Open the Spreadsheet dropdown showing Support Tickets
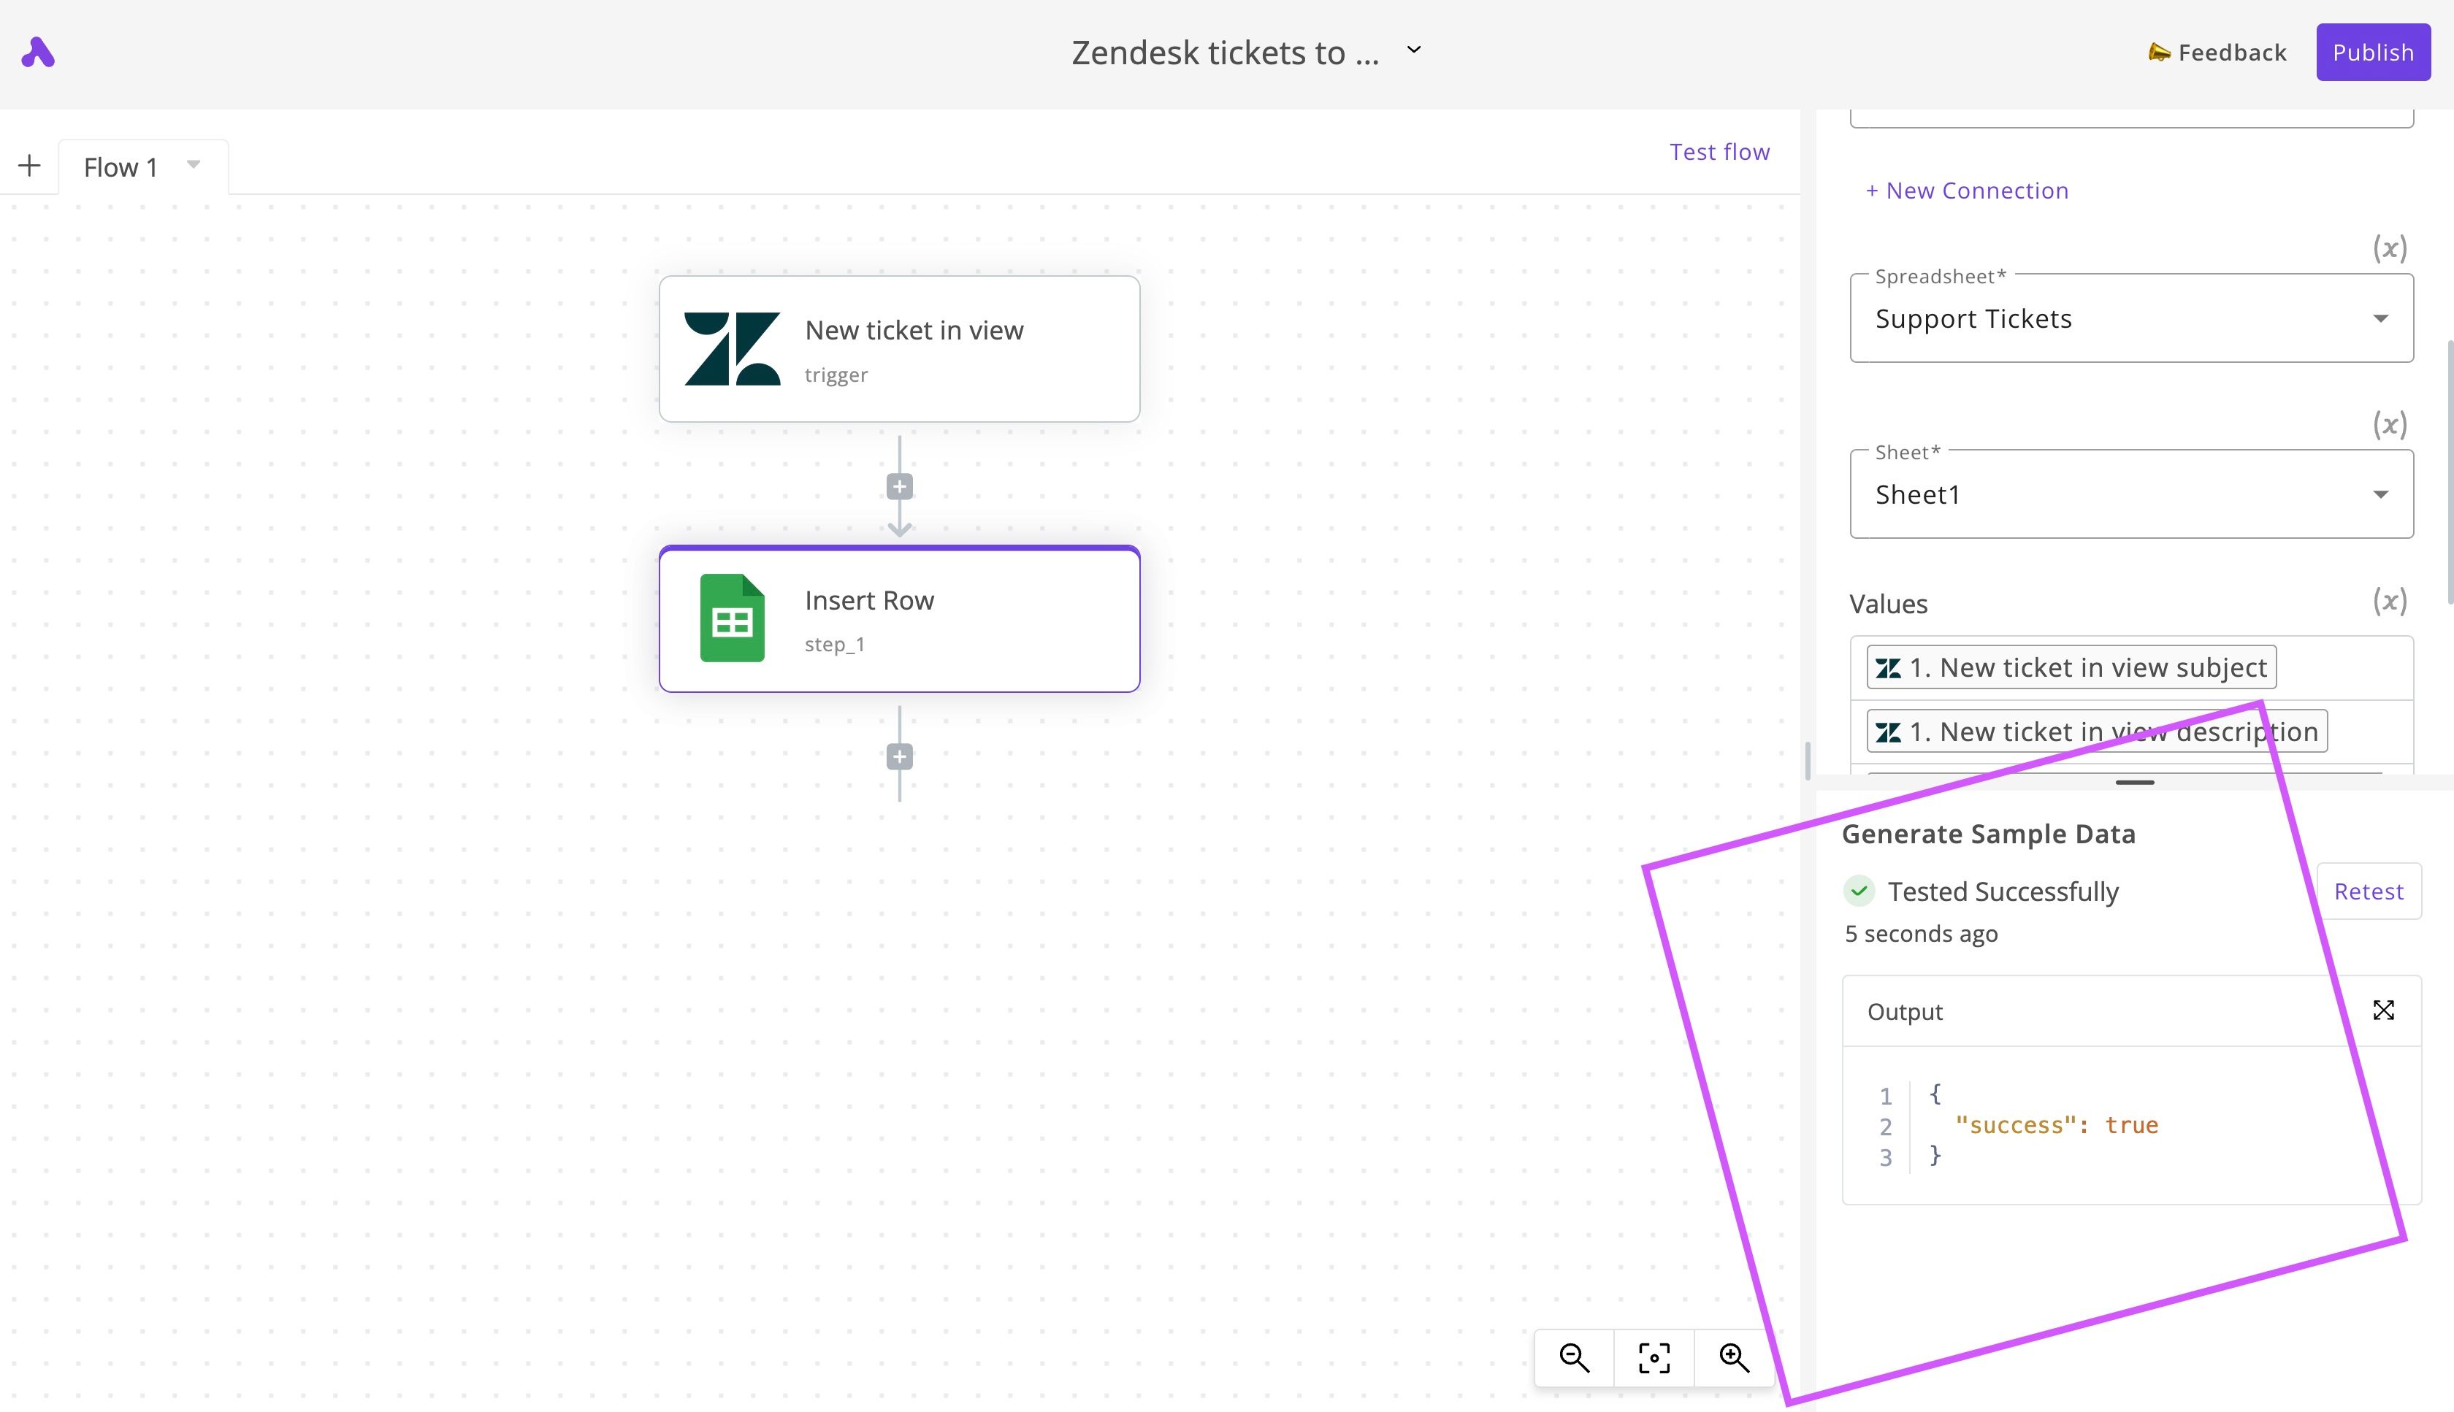 (x=2131, y=318)
